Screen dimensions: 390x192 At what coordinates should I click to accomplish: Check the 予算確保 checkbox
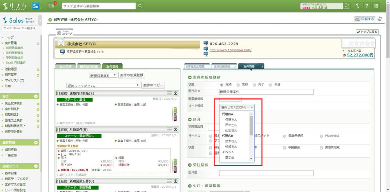[x=284, y=148]
